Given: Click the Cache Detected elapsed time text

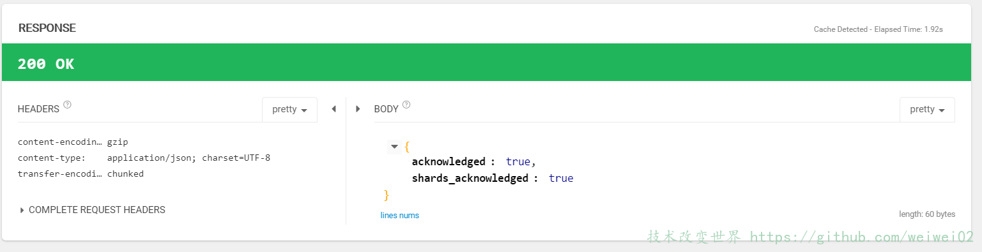Looking at the screenshot, I should 878,29.
